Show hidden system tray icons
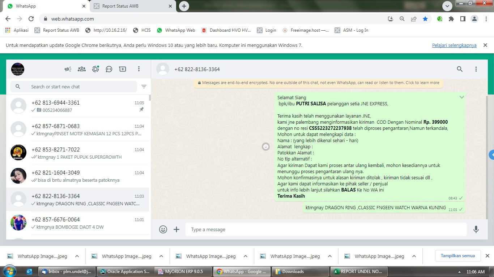The height and width of the screenshot is (277, 494). pyautogui.click(x=459, y=272)
